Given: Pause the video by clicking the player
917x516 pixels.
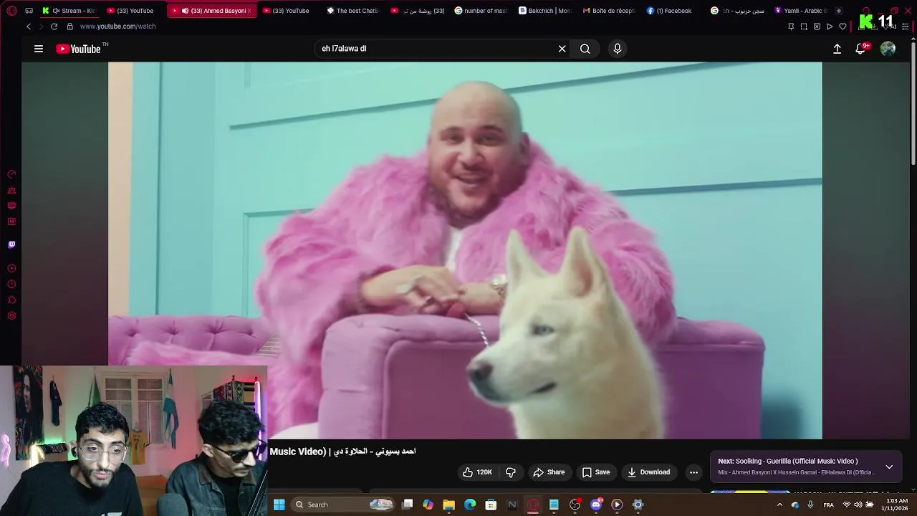Looking at the screenshot, I should pyautogui.click(x=465, y=250).
